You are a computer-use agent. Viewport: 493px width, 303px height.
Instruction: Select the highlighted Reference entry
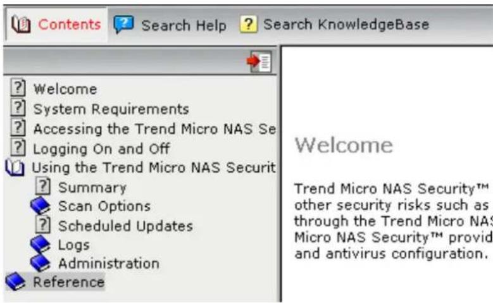coord(68,282)
